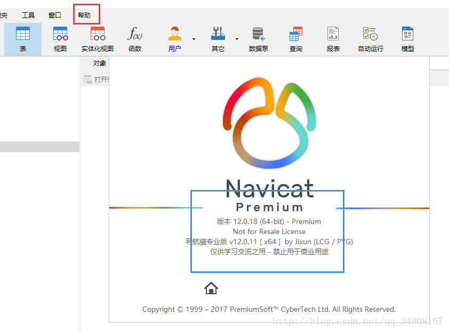The image size is (449, 332).
Task: Open the 帮助 (Help) menu
Action: (84, 15)
